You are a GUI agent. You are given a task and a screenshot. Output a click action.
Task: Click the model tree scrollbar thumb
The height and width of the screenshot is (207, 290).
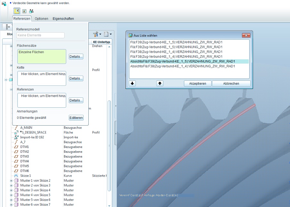tap(109, 146)
